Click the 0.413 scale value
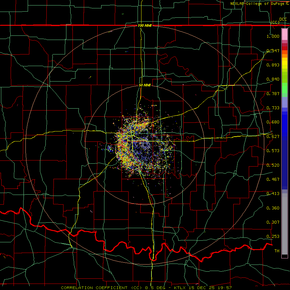Image resolution: width=290 pixels, height=290 pixels. (273, 194)
